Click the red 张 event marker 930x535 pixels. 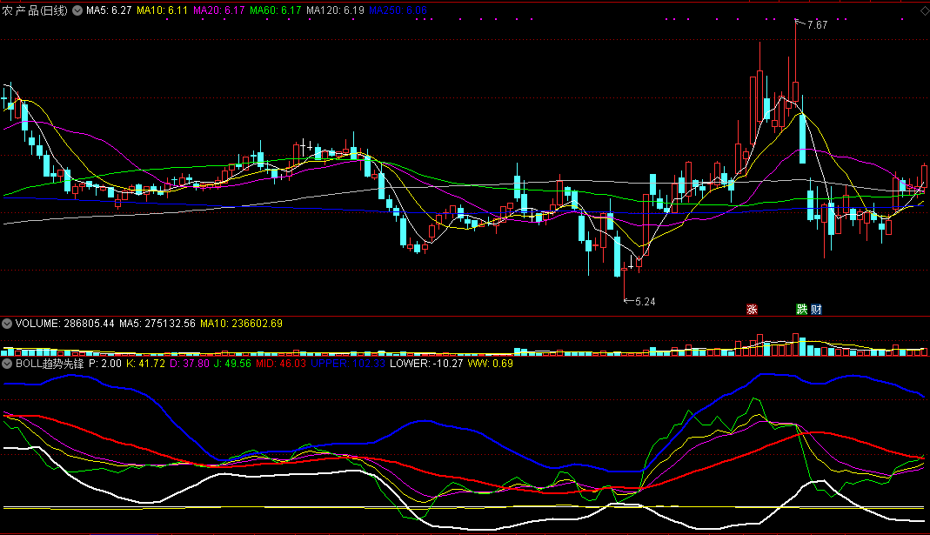[752, 309]
